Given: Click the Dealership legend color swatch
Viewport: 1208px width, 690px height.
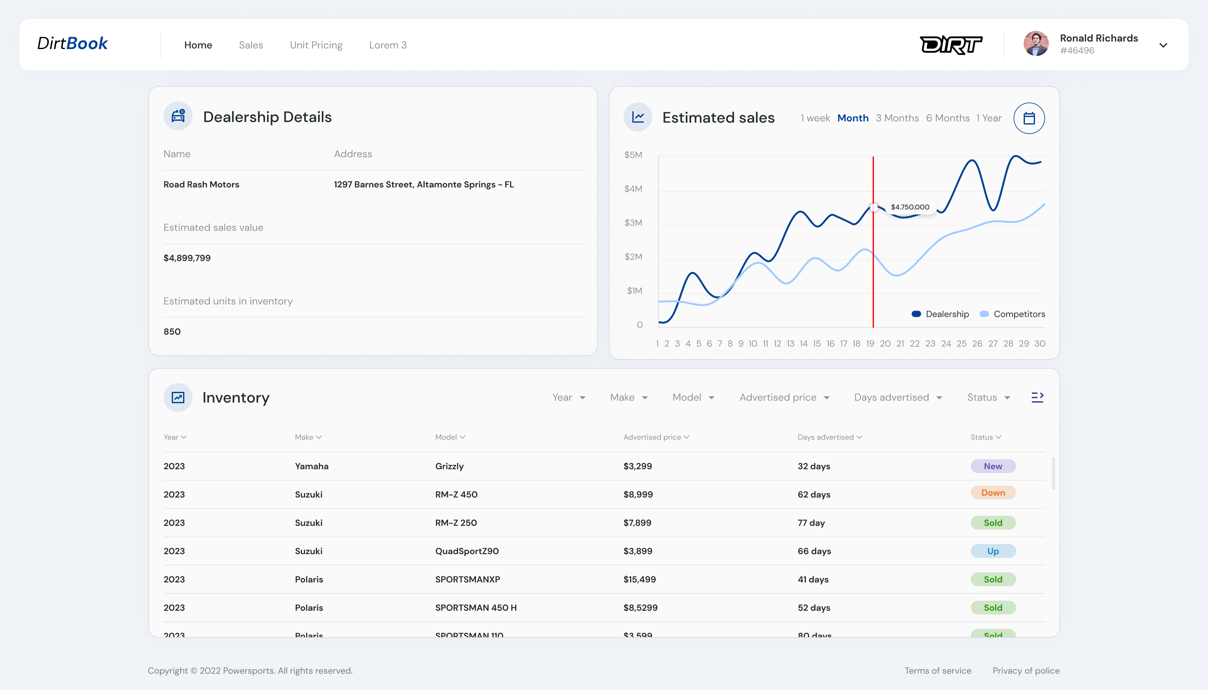Looking at the screenshot, I should (x=916, y=314).
